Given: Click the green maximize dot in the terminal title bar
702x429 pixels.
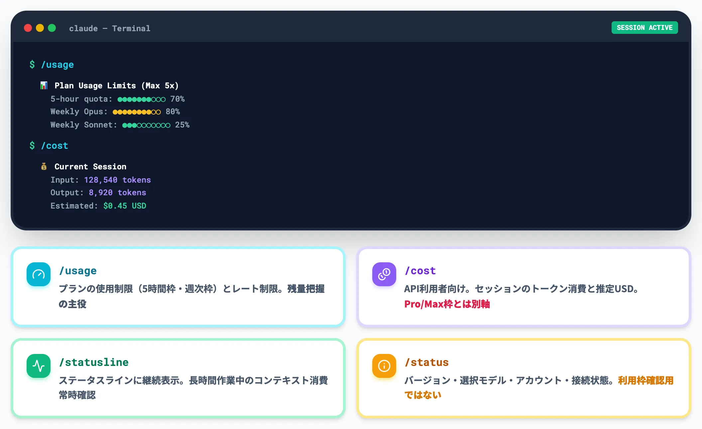Looking at the screenshot, I should click(52, 28).
